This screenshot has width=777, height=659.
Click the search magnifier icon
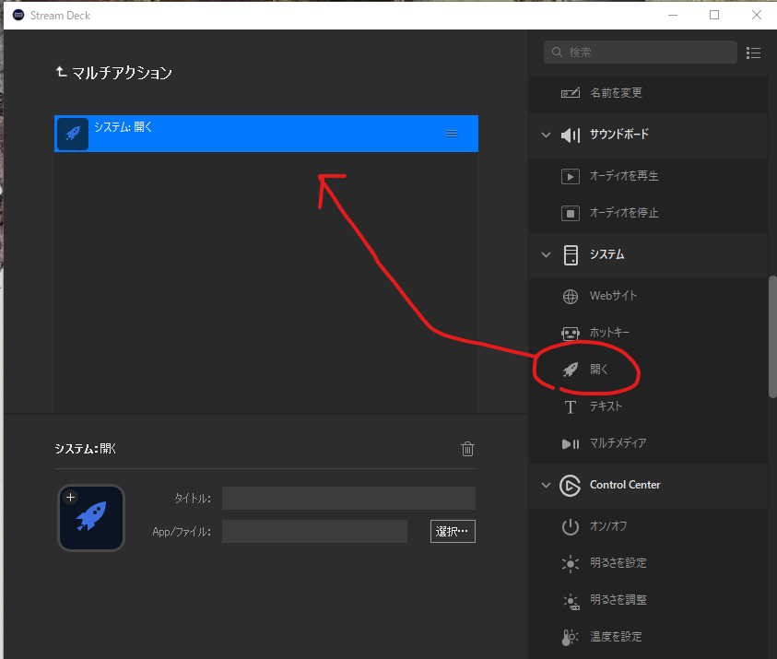(x=557, y=52)
